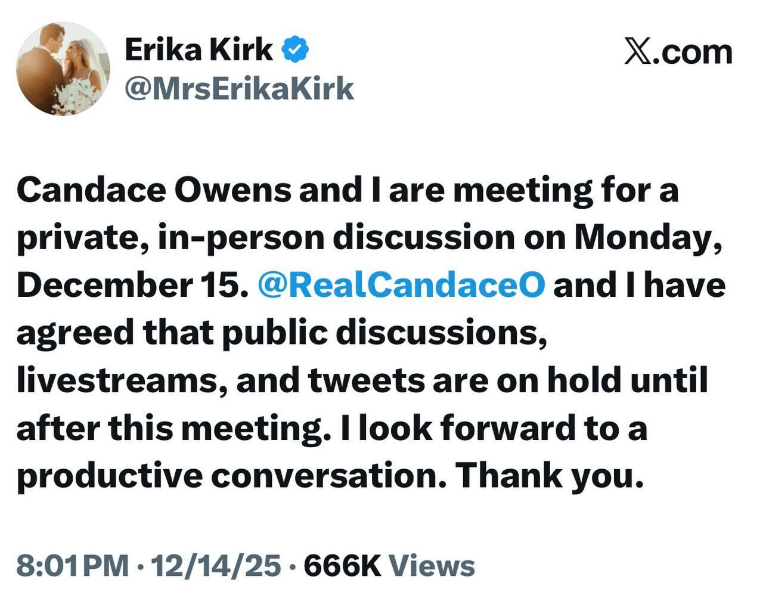Click the 8:01 PM timestamp
This screenshot has width=763, height=595.
pos(72,565)
